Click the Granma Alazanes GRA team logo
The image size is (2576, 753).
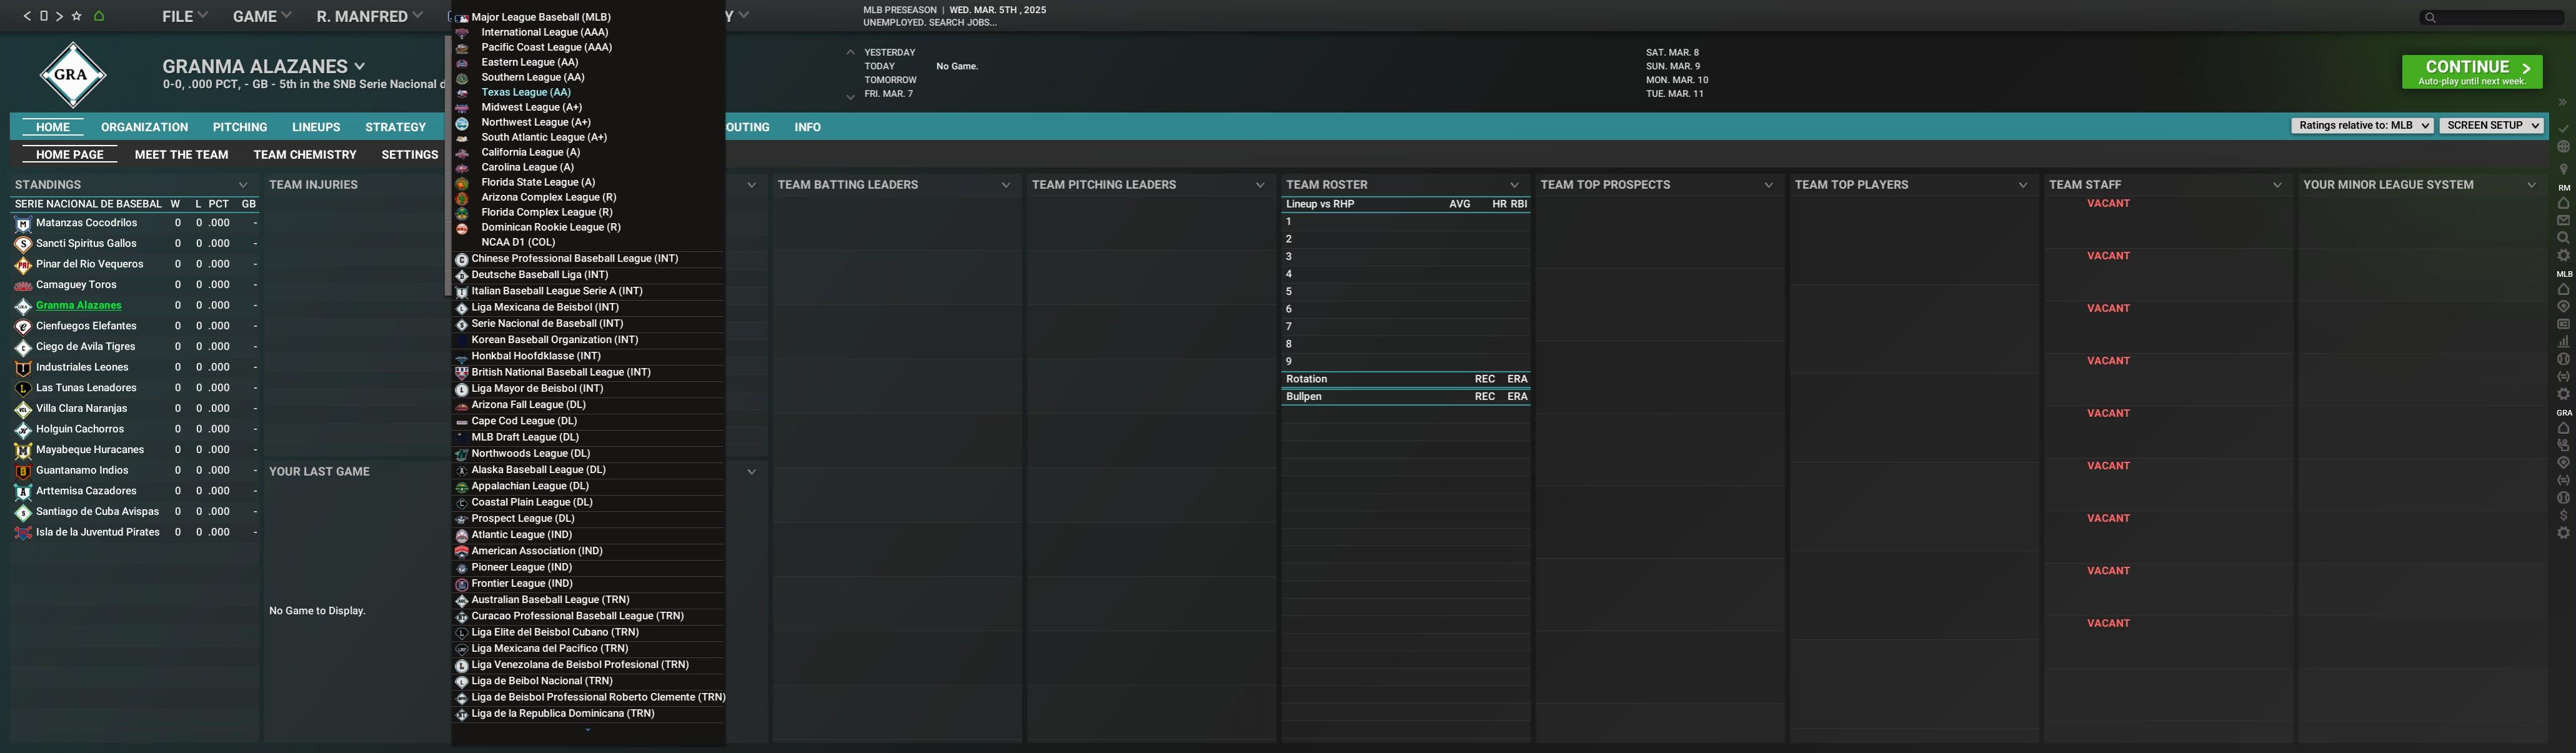[x=73, y=75]
